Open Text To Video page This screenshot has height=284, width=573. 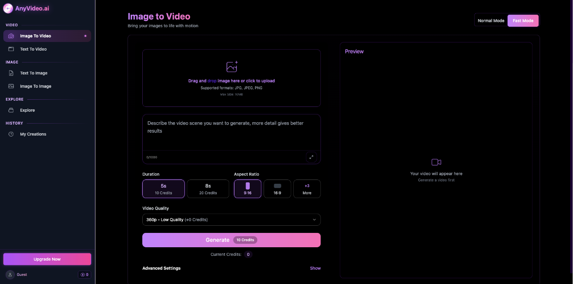point(47,49)
